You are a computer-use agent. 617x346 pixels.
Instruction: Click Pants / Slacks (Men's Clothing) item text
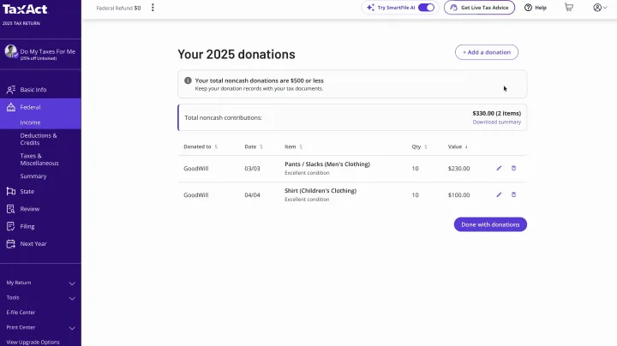point(327,164)
